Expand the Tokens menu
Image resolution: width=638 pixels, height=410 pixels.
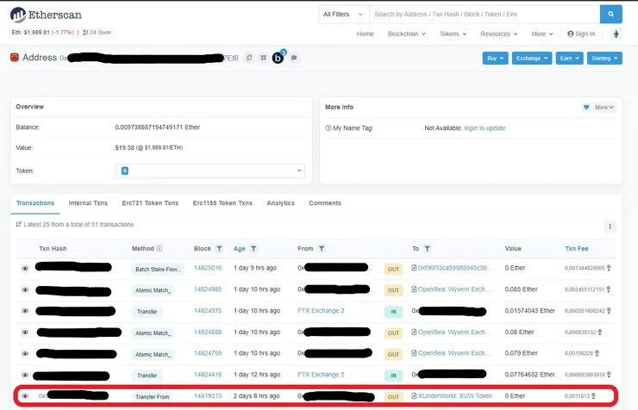click(x=453, y=34)
